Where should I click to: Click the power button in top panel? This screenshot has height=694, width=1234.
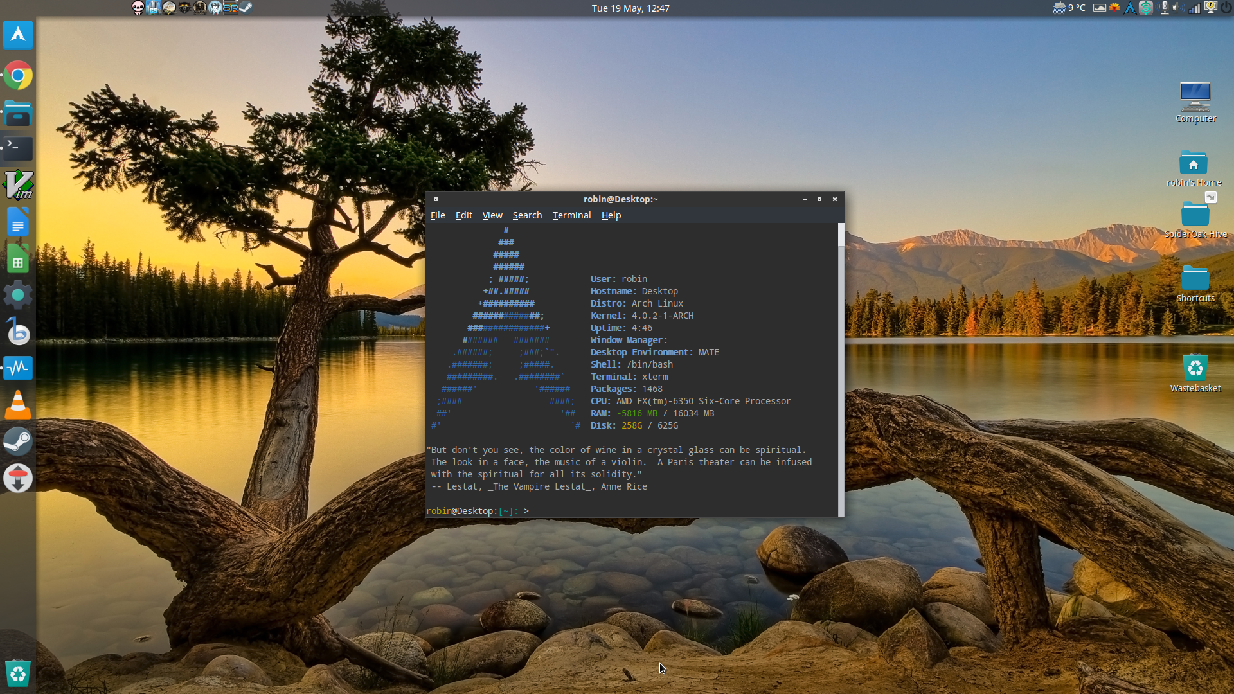pyautogui.click(x=1226, y=8)
